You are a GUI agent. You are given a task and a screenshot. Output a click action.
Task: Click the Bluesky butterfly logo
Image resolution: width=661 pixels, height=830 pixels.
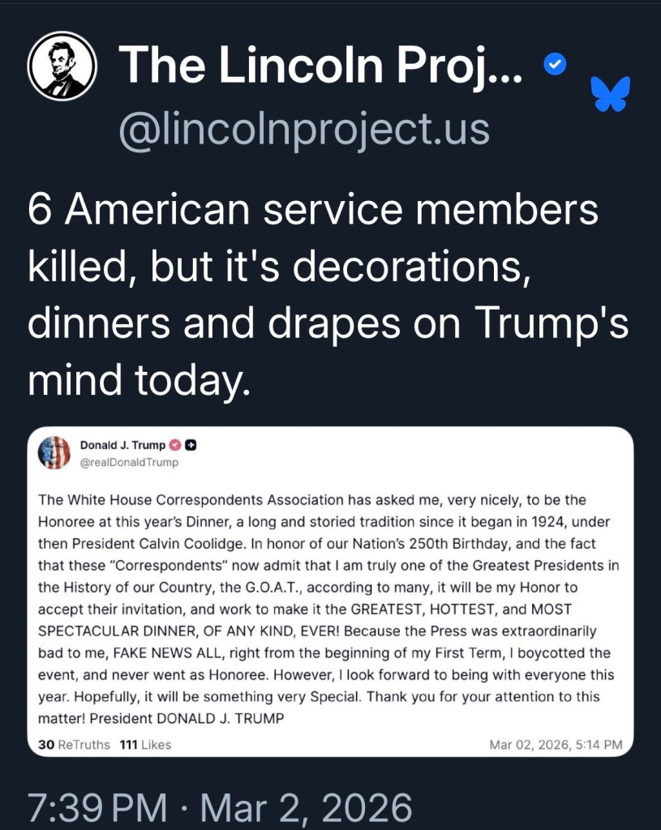[x=611, y=94]
